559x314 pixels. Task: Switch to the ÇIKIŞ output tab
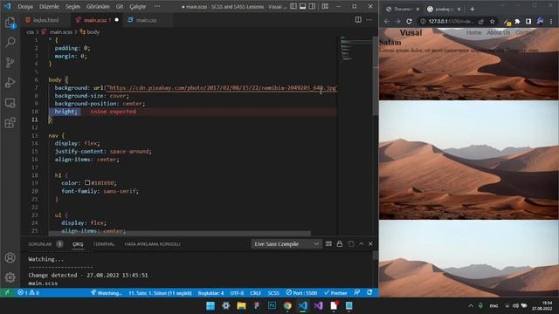(78, 244)
